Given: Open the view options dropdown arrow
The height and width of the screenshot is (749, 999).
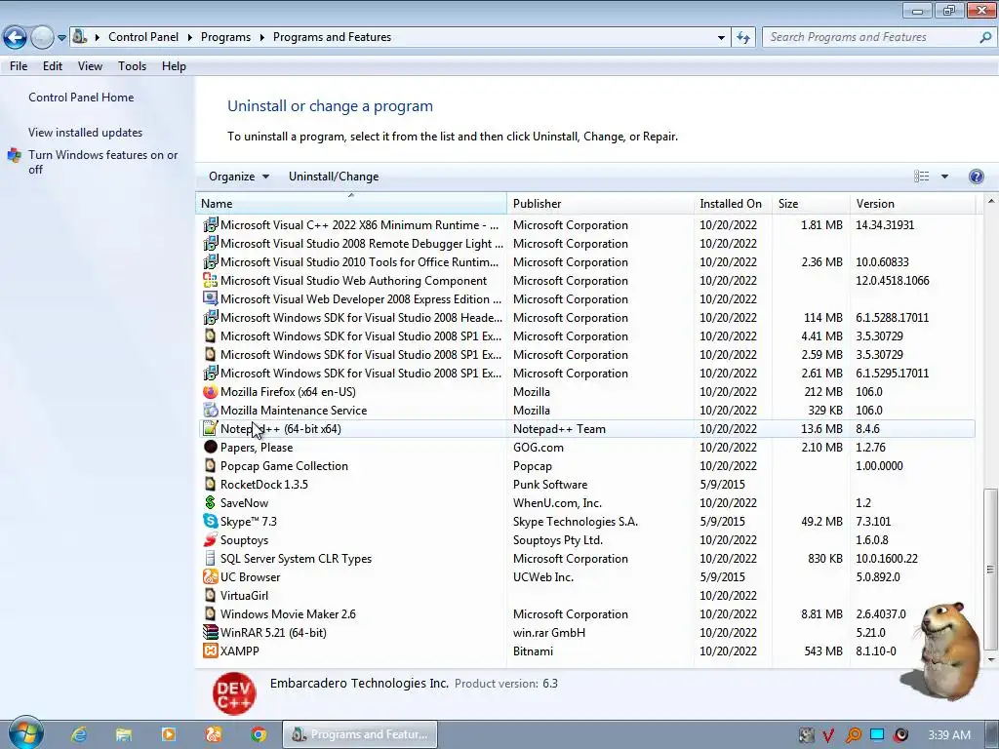Looking at the screenshot, I should pos(944,177).
